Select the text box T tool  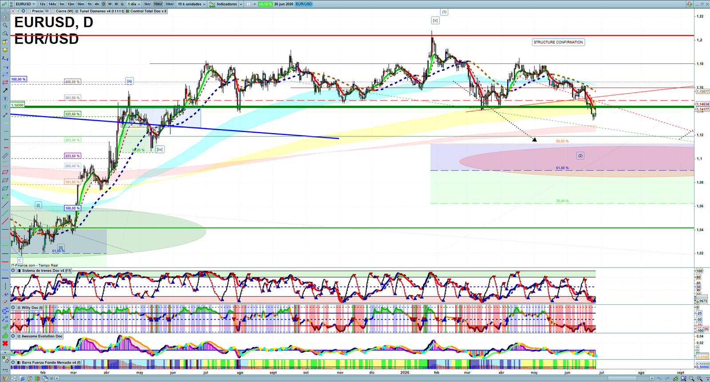click(x=5, y=98)
